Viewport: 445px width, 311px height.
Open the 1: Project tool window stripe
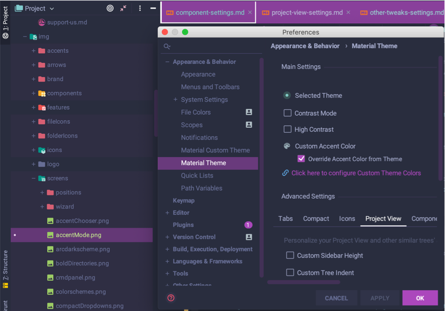point(6,23)
